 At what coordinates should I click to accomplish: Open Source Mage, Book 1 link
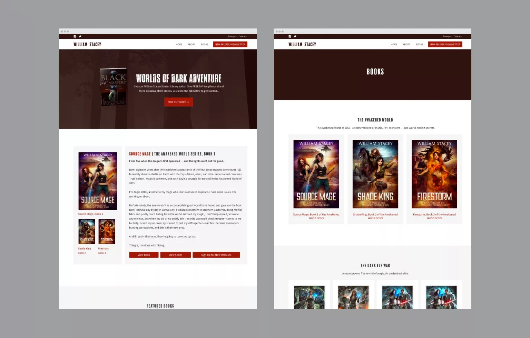tap(90, 214)
